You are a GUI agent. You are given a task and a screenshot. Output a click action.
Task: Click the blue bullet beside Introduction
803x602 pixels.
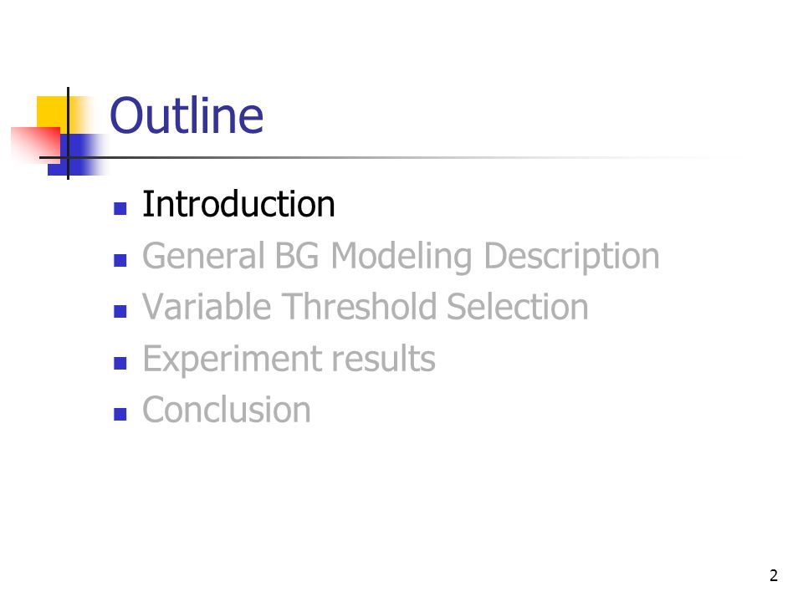pos(120,209)
